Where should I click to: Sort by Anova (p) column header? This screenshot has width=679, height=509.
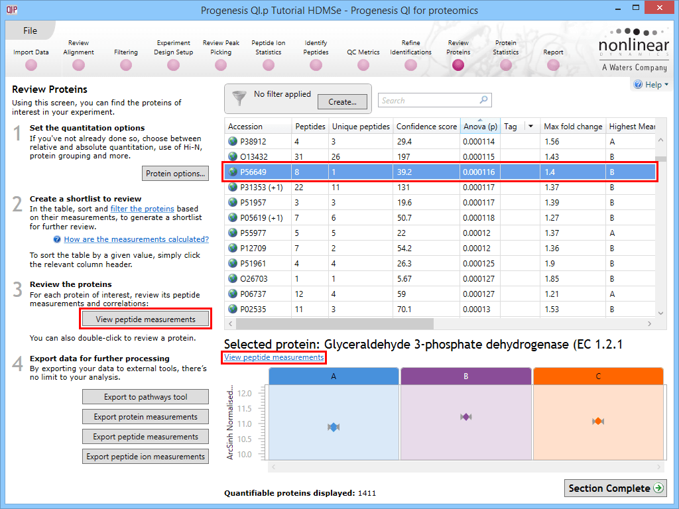point(480,127)
